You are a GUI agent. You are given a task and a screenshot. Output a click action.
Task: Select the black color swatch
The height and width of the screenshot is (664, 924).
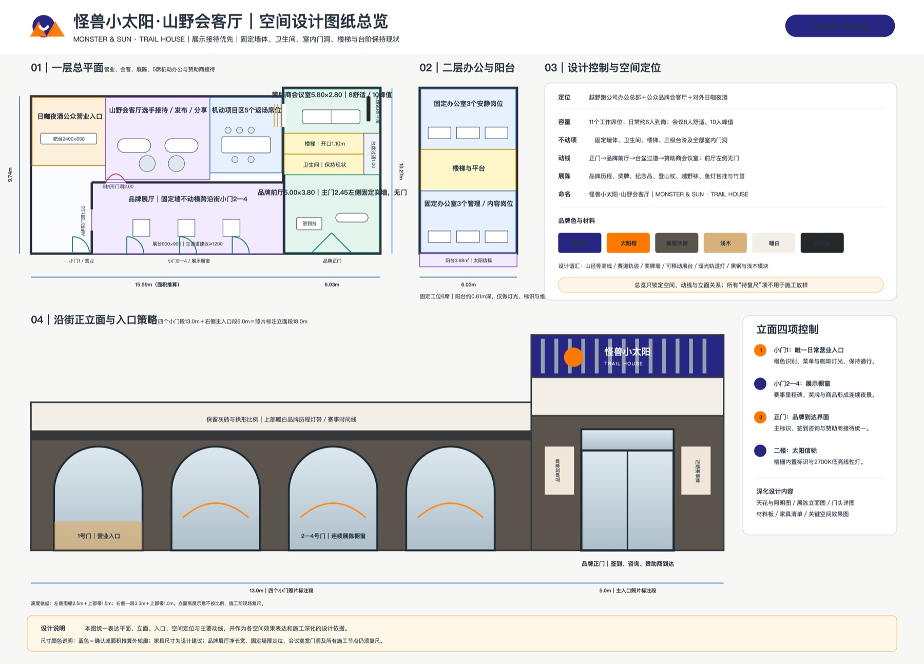(x=822, y=243)
